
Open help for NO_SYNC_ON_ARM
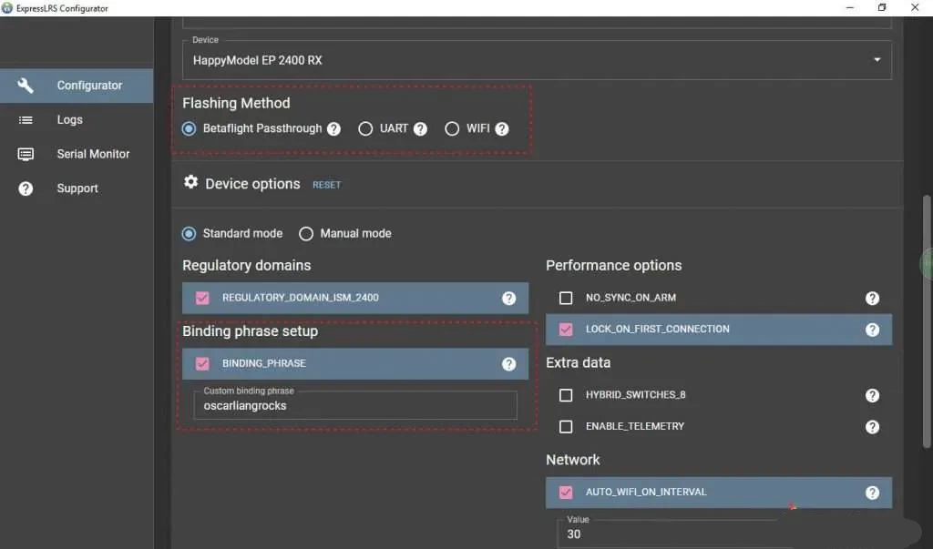pos(872,298)
